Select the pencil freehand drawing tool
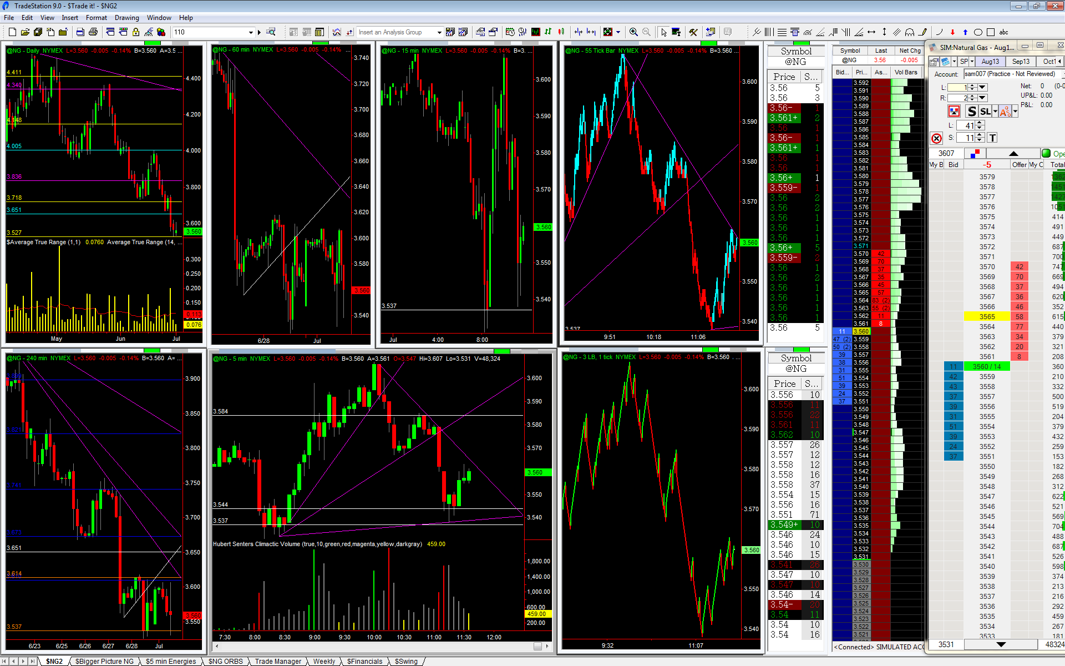This screenshot has height=666, width=1065. pos(922,32)
